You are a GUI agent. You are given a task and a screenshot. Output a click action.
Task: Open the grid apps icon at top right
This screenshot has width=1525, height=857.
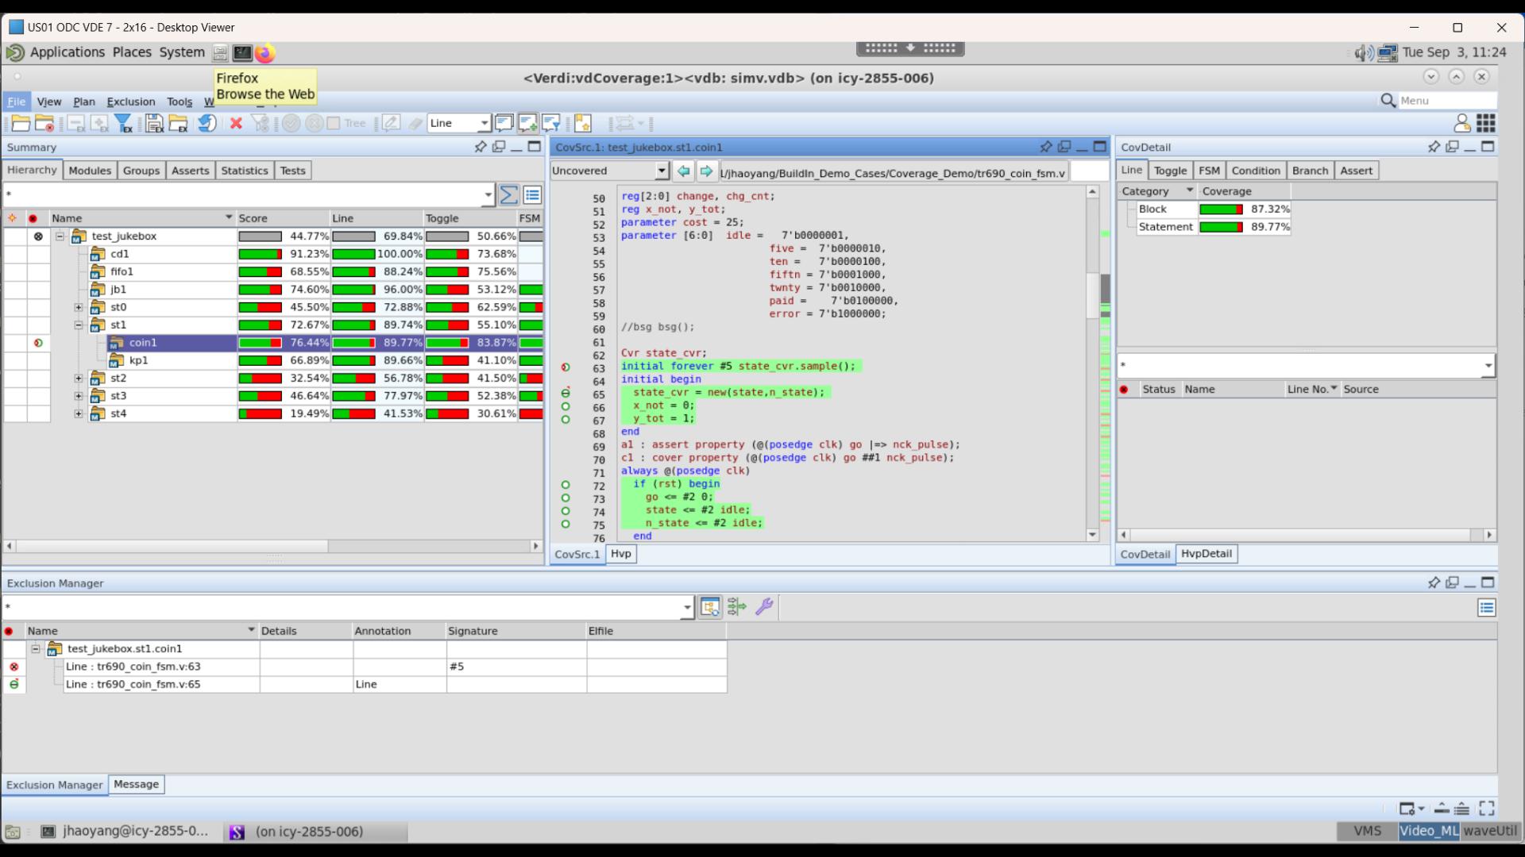click(x=1486, y=123)
